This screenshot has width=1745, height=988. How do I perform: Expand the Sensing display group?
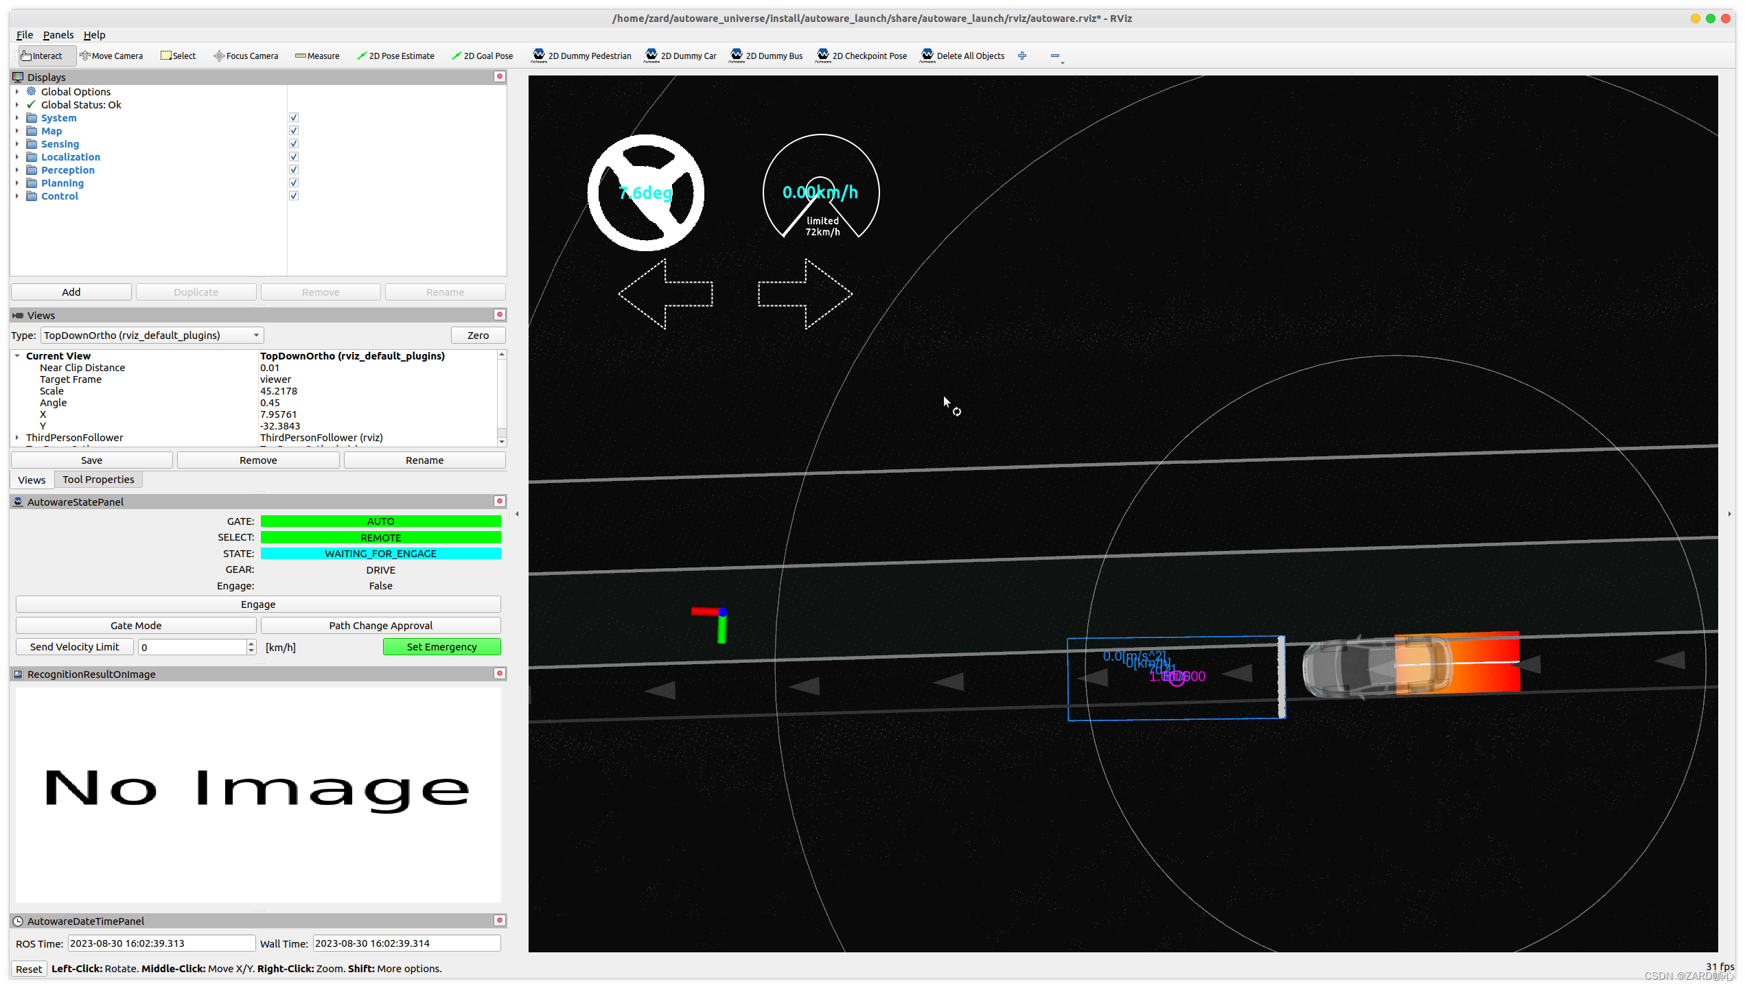[17, 144]
